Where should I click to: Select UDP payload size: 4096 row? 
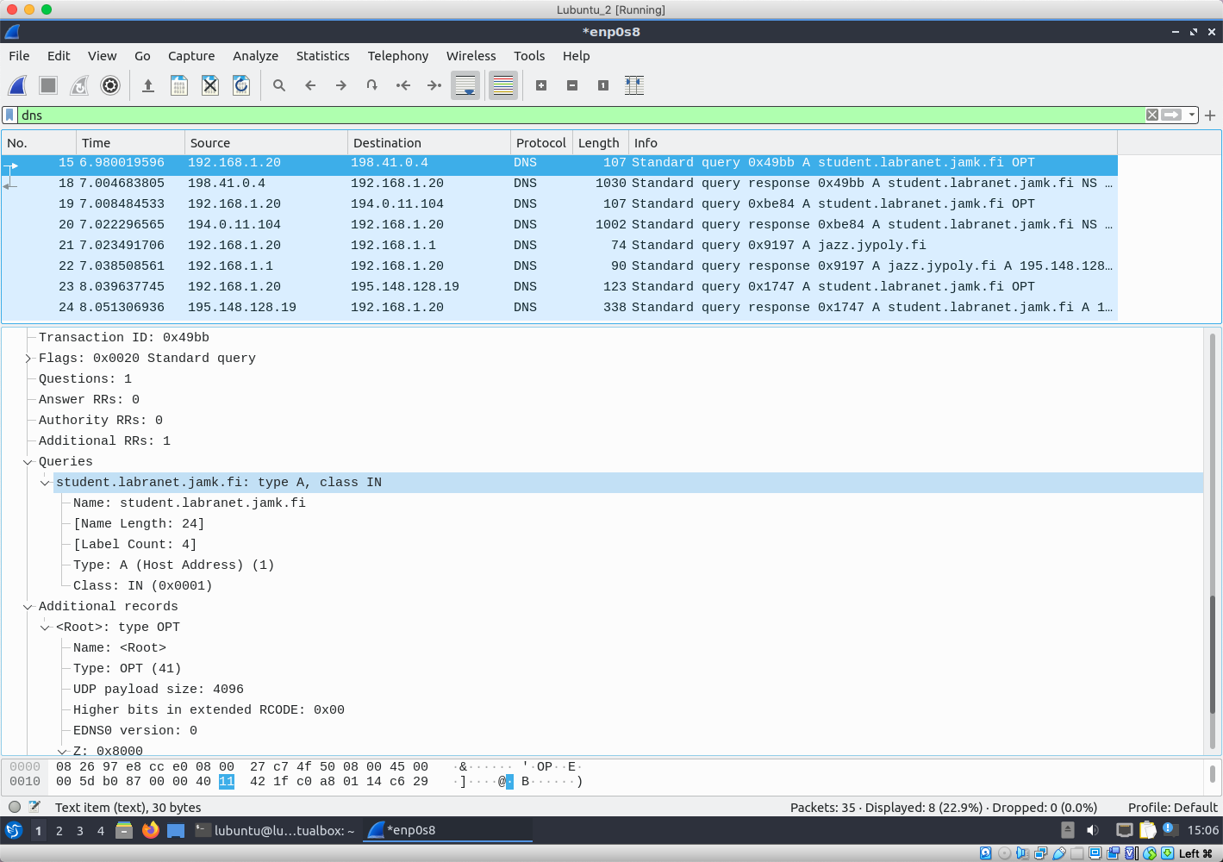pyautogui.click(x=159, y=690)
